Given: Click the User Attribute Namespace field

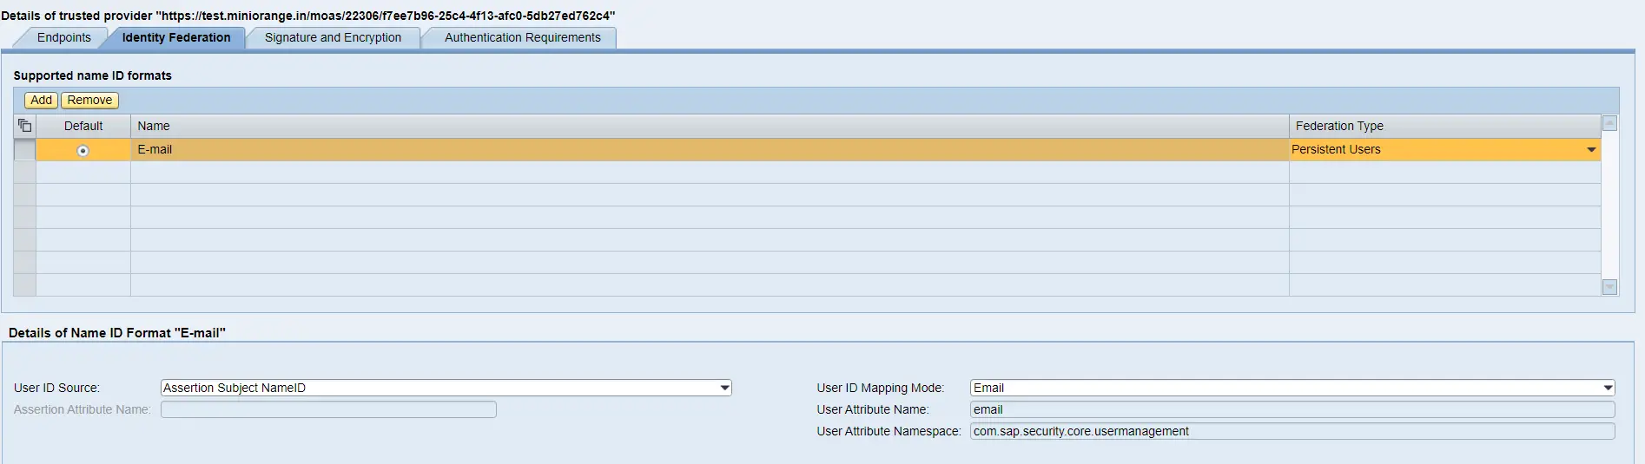Looking at the screenshot, I should coord(1292,431).
